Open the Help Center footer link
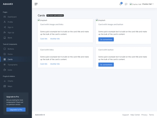 pyautogui.click(x=135, y=115)
